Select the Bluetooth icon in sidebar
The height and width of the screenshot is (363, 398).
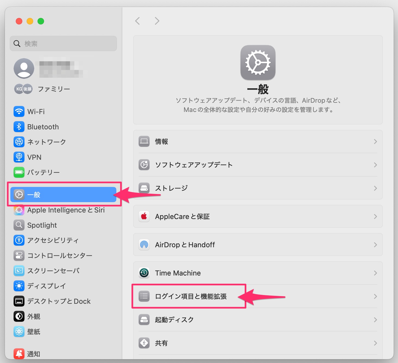point(19,127)
